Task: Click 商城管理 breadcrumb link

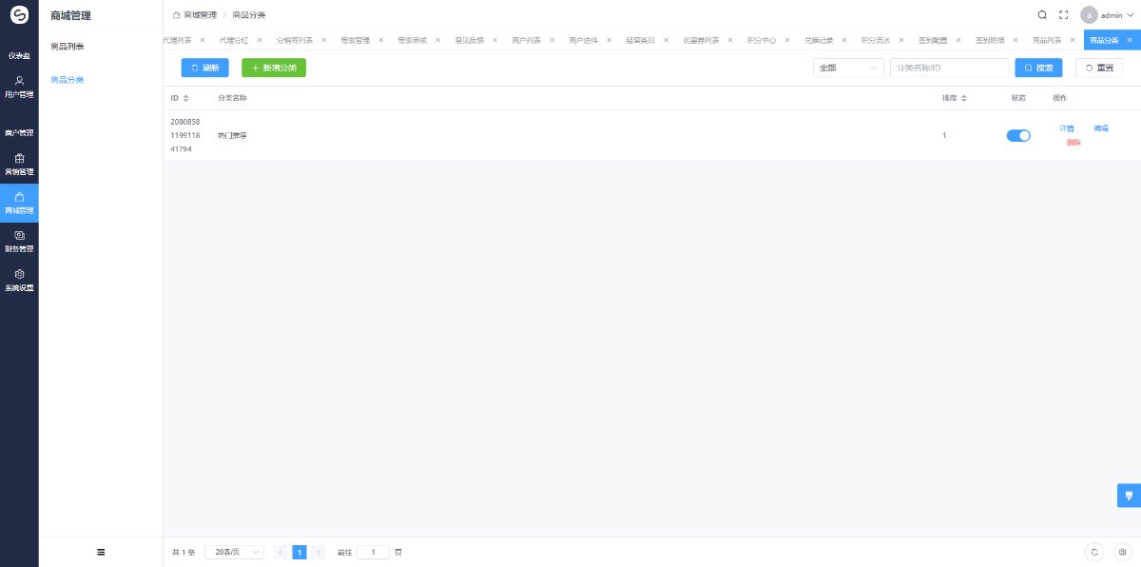Action: point(200,15)
